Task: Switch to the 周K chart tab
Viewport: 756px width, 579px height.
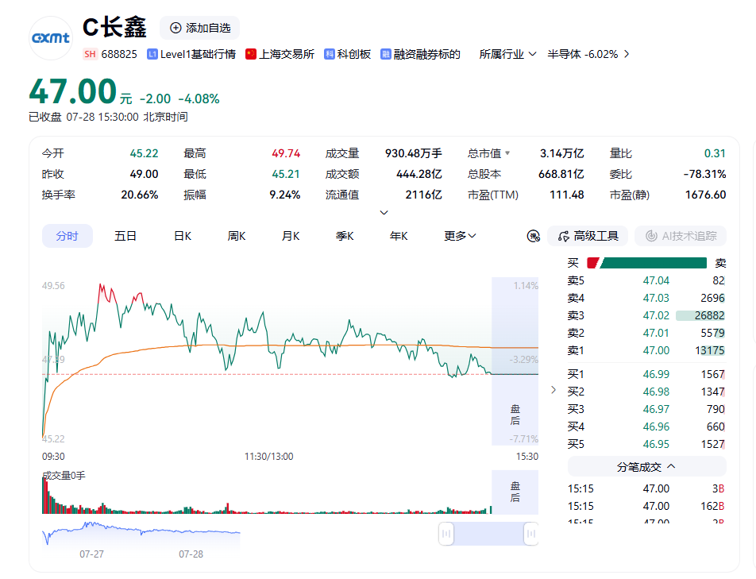Action: [x=237, y=236]
